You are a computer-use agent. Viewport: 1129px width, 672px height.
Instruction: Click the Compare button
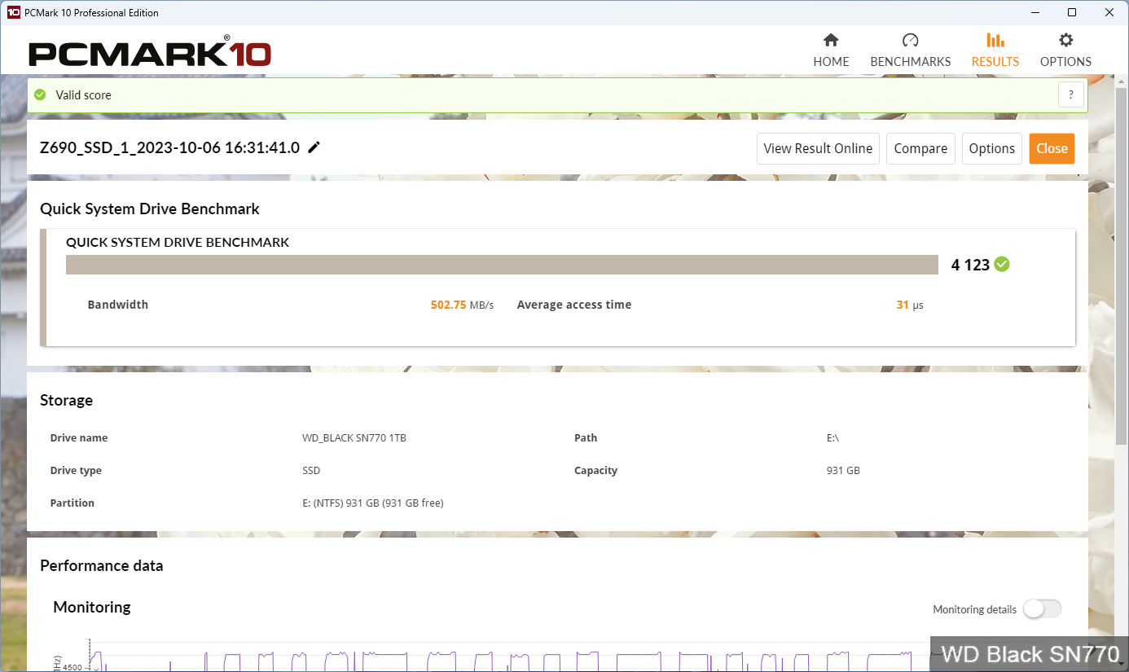tap(920, 148)
